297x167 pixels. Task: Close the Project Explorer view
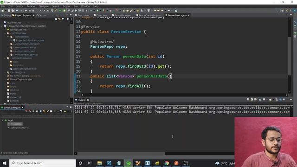click(x=33, y=15)
